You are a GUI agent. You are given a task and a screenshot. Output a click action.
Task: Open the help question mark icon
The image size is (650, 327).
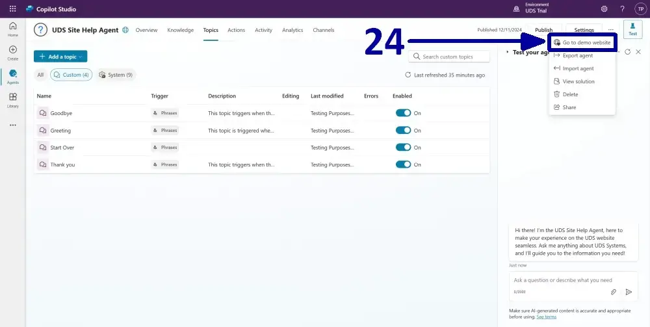point(622,8)
